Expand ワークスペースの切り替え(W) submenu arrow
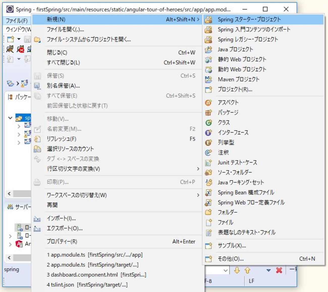The height and width of the screenshot is (292, 328). (x=198, y=195)
